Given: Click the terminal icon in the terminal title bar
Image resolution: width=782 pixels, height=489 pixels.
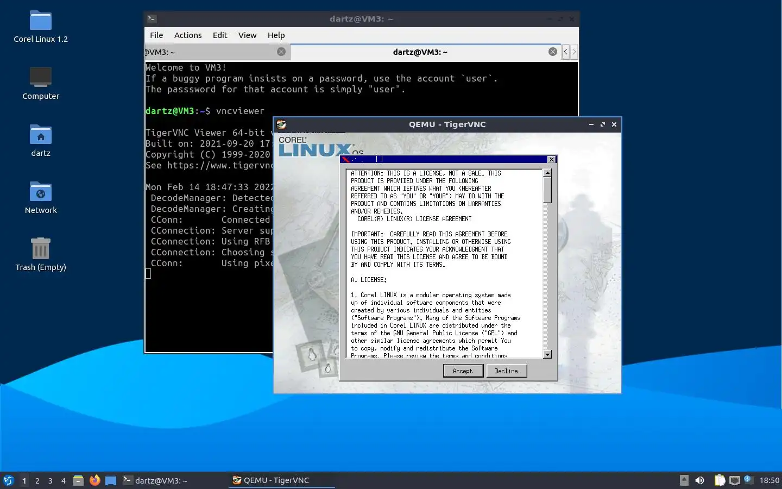Looking at the screenshot, I should click(x=152, y=19).
